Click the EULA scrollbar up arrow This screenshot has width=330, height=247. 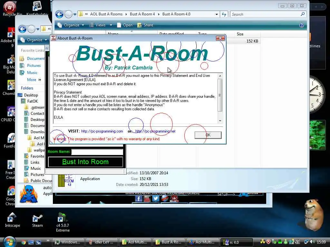pos(220,76)
